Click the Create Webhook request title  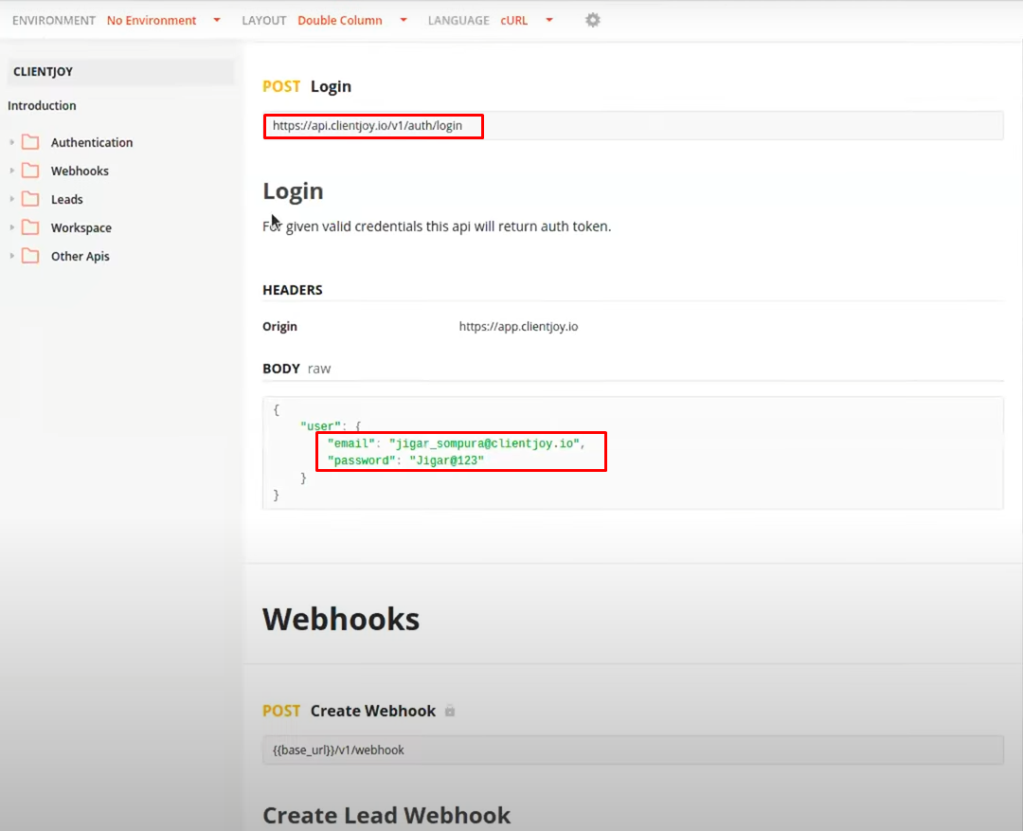[372, 711]
